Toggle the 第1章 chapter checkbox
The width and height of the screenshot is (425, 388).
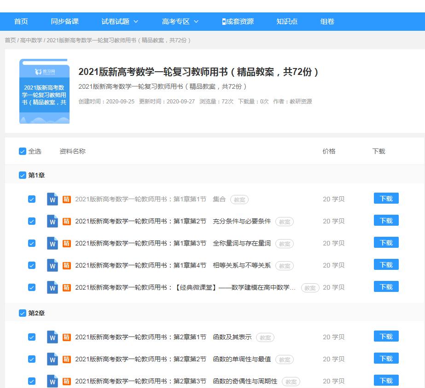tap(22, 175)
